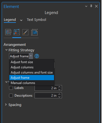The width and height of the screenshot is (102, 123).
Task: Increase the Labels width value
Action: tap(59, 87)
